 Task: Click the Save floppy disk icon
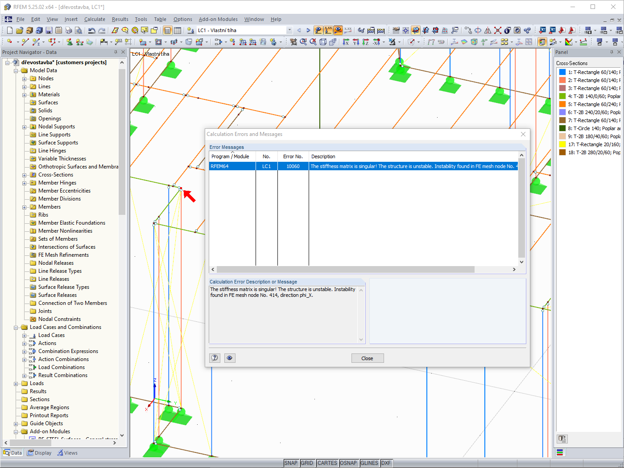[49, 30]
